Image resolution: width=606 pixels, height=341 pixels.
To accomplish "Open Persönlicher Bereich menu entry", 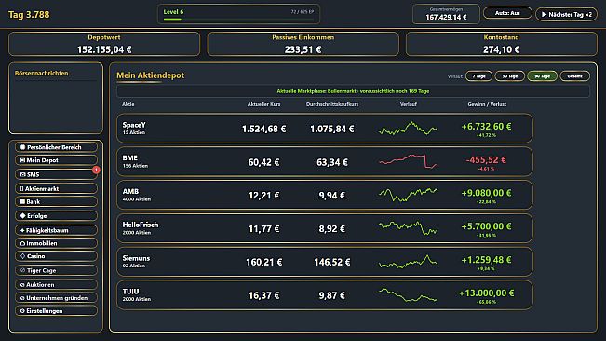I will coord(56,147).
